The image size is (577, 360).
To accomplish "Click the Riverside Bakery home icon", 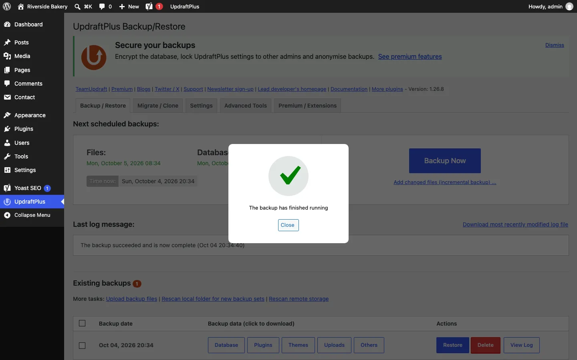I will point(21,6).
